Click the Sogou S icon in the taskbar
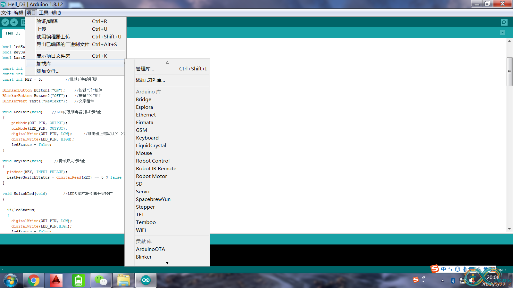This screenshot has width=513, height=288. tap(416, 280)
